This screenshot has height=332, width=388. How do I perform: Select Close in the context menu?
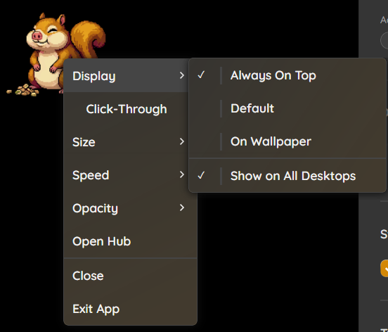pos(131,276)
